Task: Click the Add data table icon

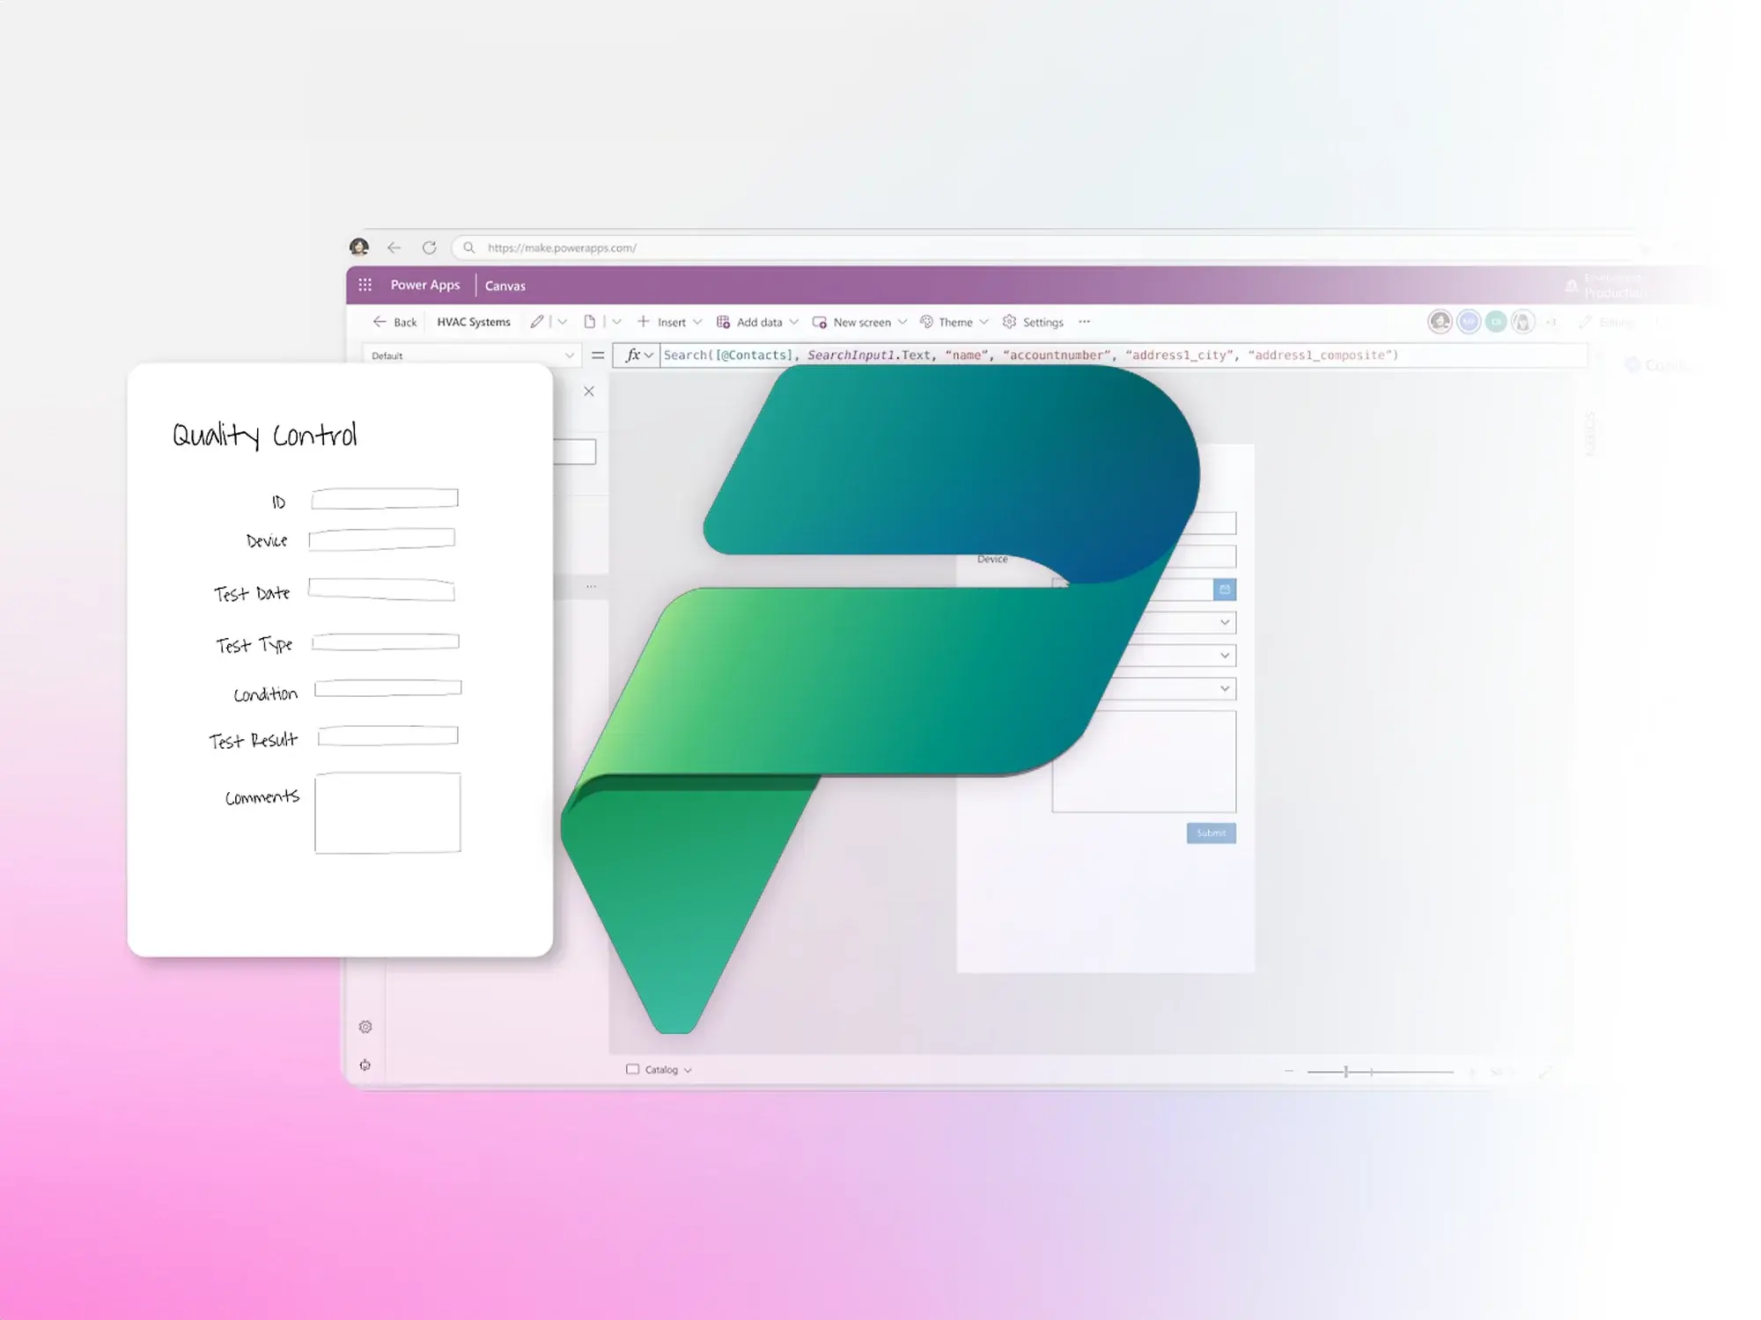Action: click(723, 322)
